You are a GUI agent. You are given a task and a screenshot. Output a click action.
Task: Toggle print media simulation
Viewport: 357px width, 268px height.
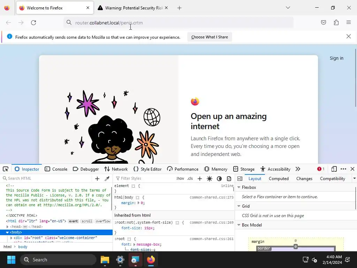coord(229,179)
